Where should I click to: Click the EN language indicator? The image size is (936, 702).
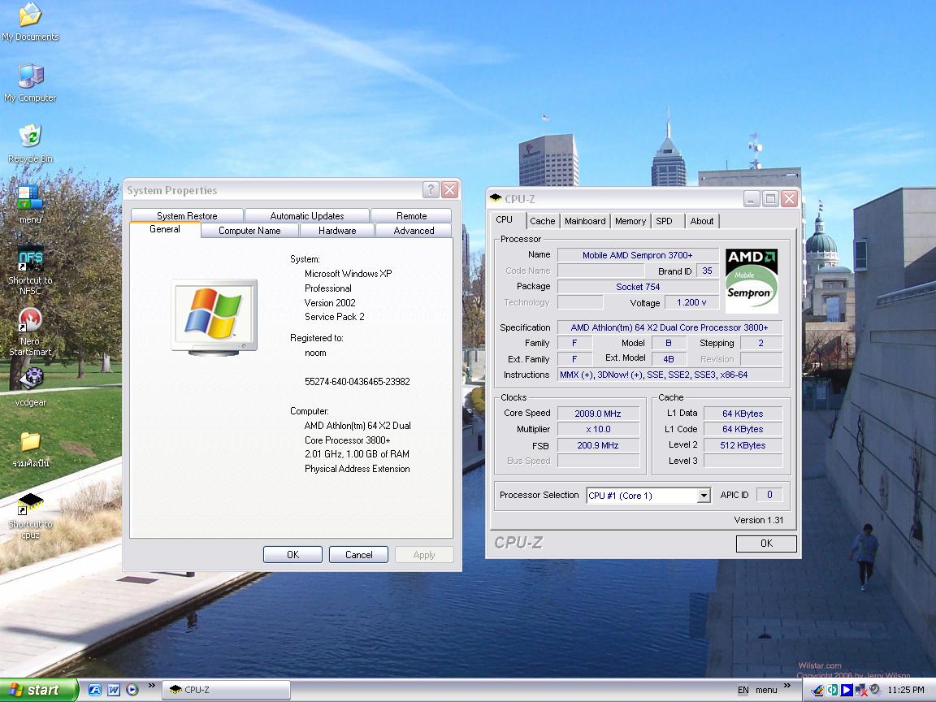[743, 690]
